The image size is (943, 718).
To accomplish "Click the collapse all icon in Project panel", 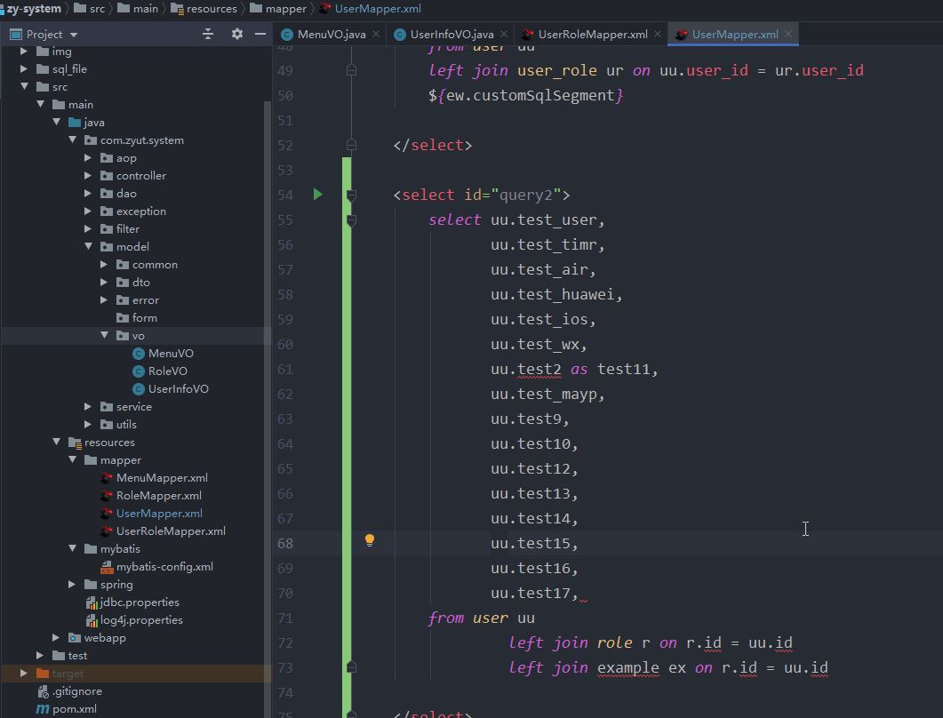I will 208,35.
